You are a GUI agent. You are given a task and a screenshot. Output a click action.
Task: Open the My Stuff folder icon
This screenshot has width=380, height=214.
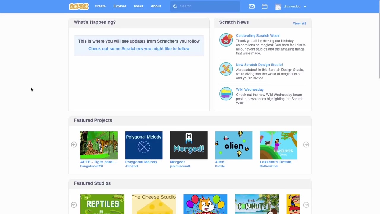[x=265, y=6]
